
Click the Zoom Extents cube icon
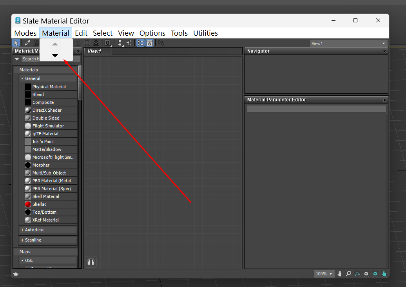(x=366, y=274)
